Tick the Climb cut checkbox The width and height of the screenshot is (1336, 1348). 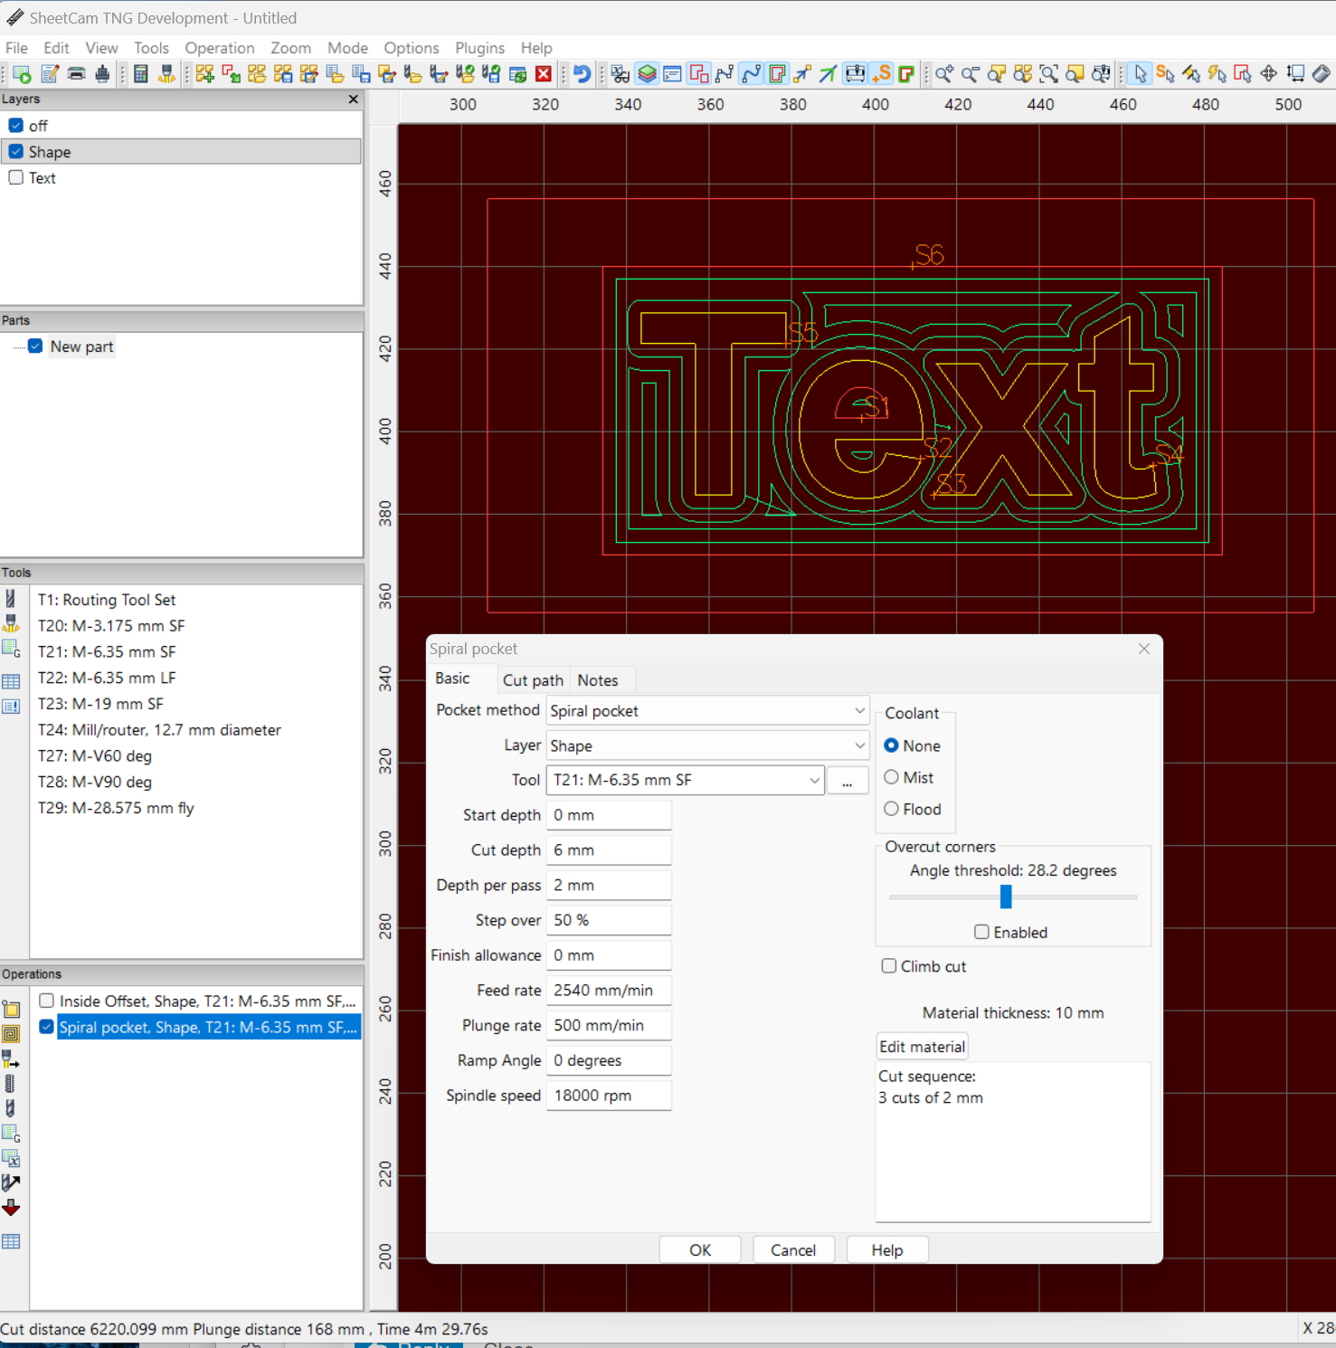[889, 966]
